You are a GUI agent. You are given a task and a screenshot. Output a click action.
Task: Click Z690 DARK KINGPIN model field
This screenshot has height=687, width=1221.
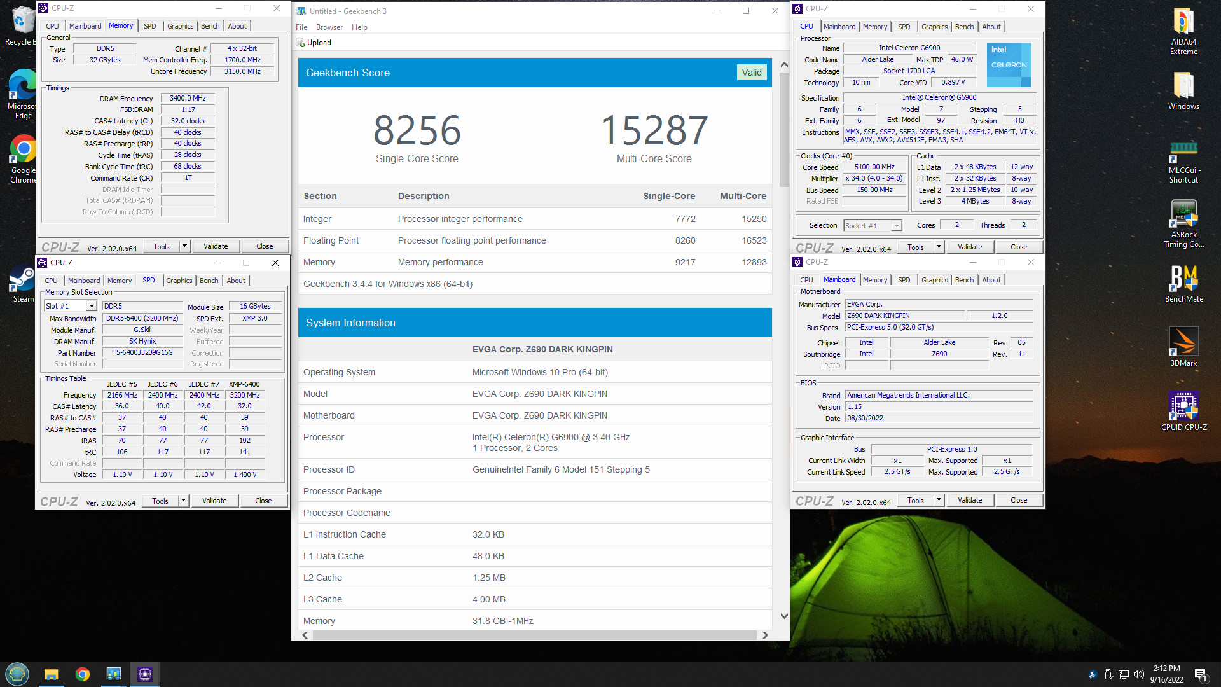905,316
